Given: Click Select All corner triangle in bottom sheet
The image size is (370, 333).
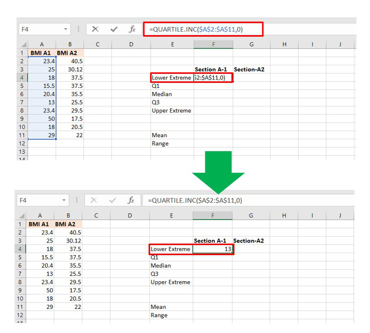Looking at the screenshot, I should [x=22, y=215].
